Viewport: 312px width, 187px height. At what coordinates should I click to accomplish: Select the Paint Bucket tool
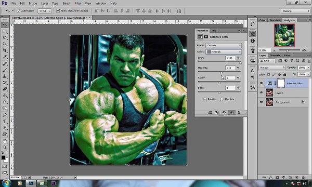[x=5, y=96]
